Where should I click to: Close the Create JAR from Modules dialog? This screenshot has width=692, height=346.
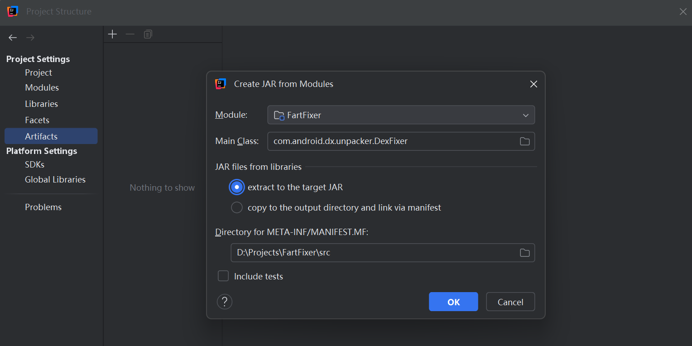[533, 84]
